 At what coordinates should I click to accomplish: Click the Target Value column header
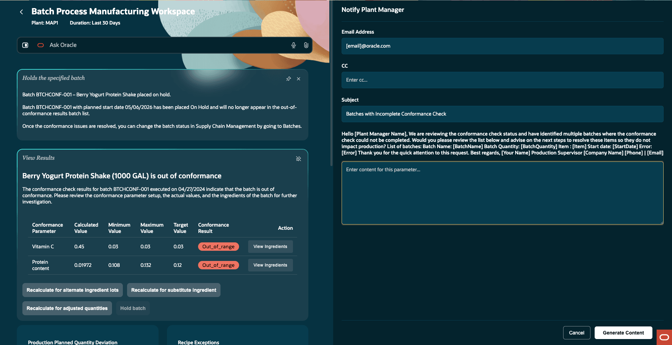181,228
